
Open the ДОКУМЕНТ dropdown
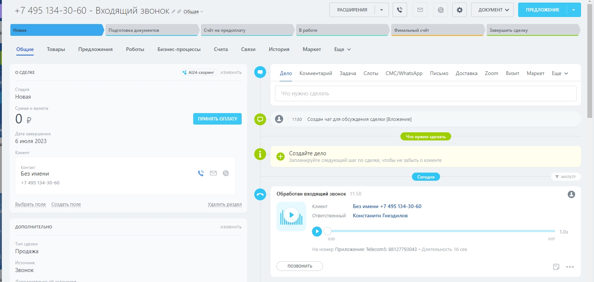[492, 10]
